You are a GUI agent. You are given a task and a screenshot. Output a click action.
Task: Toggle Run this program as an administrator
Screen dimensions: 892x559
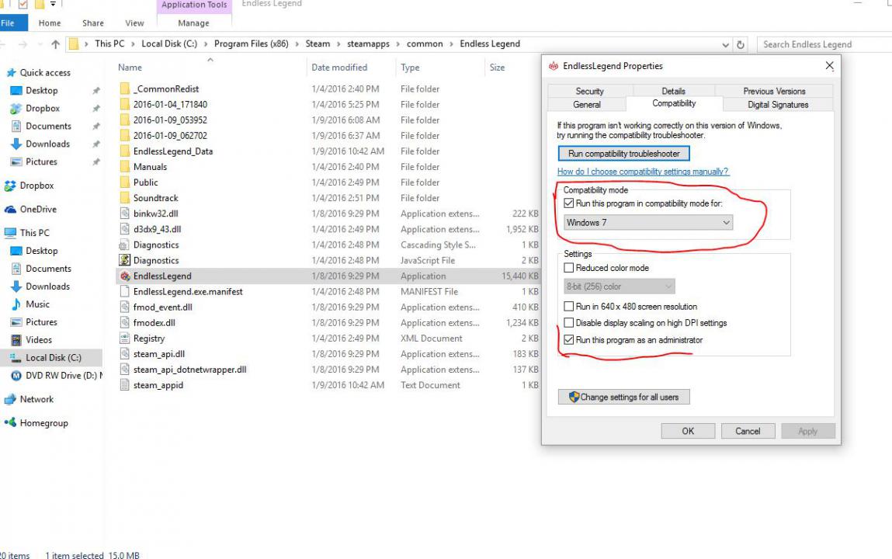click(568, 340)
